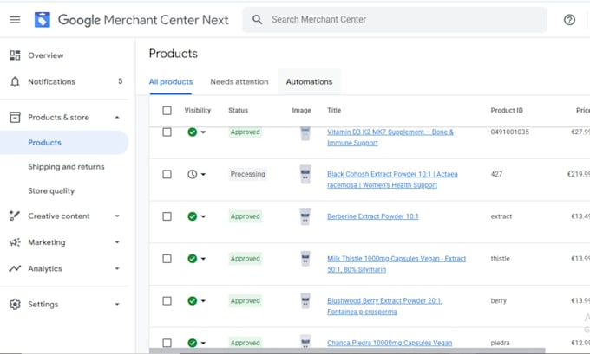This screenshot has width=590, height=354.
Task: Click Black Cohosh product thumbnail image
Action: 305,174
